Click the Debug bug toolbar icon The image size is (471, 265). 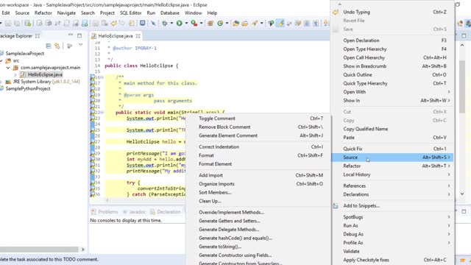point(165,23)
